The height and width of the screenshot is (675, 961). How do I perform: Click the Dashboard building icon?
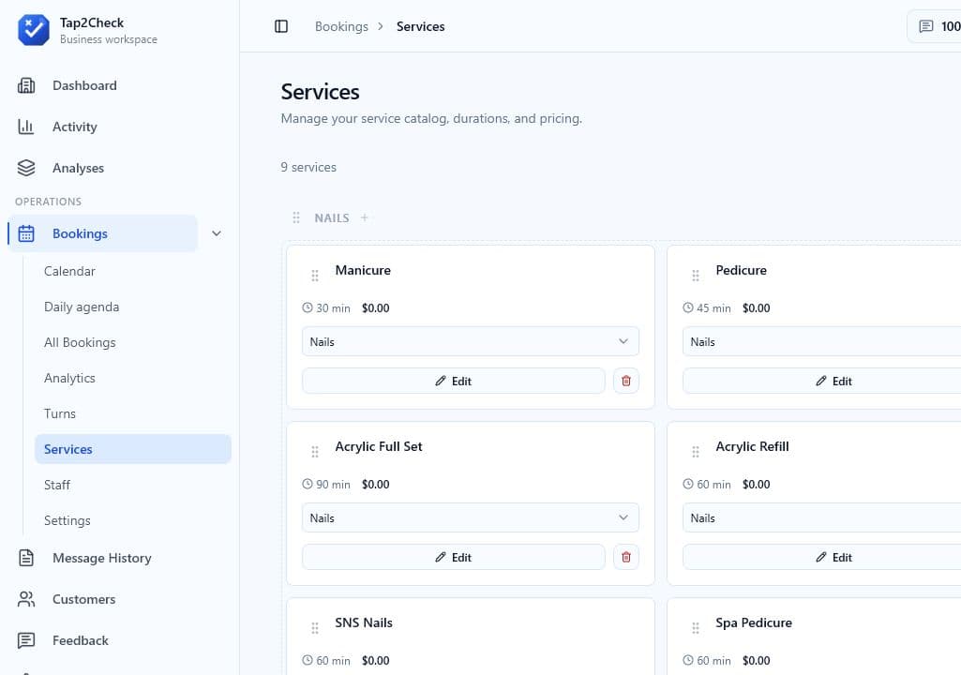(25, 85)
